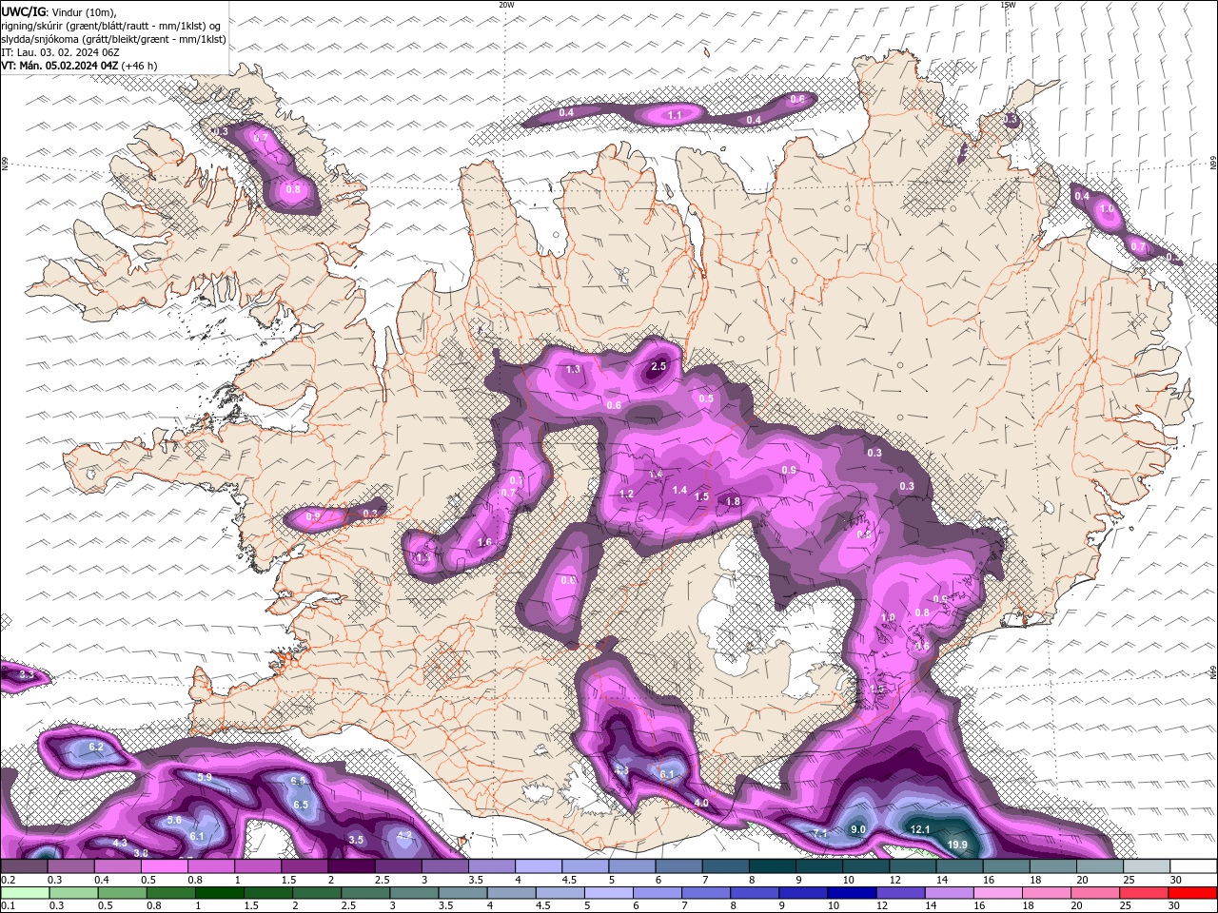Click the 4.0 value on the south coast
Image resolution: width=1218 pixels, height=913 pixels.
coord(701,804)
